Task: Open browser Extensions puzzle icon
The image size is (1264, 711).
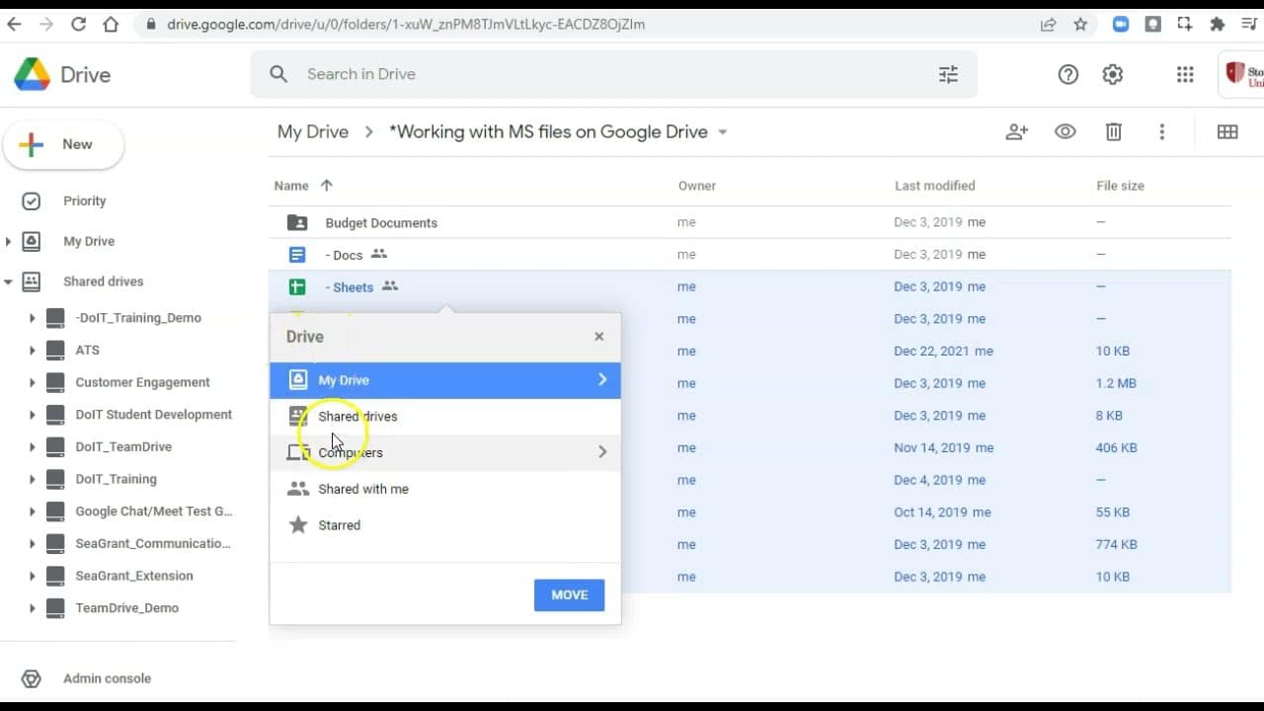Action: click(1217, 24)
